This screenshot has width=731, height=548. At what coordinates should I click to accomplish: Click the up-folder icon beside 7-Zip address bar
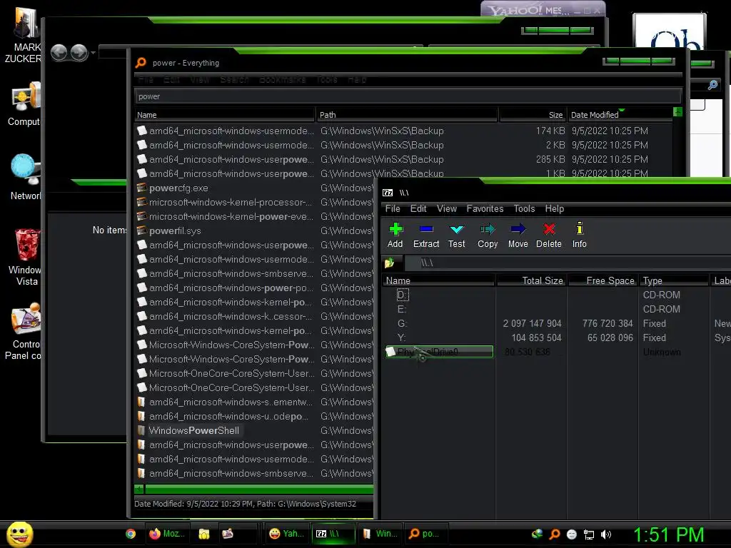pos(389,263)
